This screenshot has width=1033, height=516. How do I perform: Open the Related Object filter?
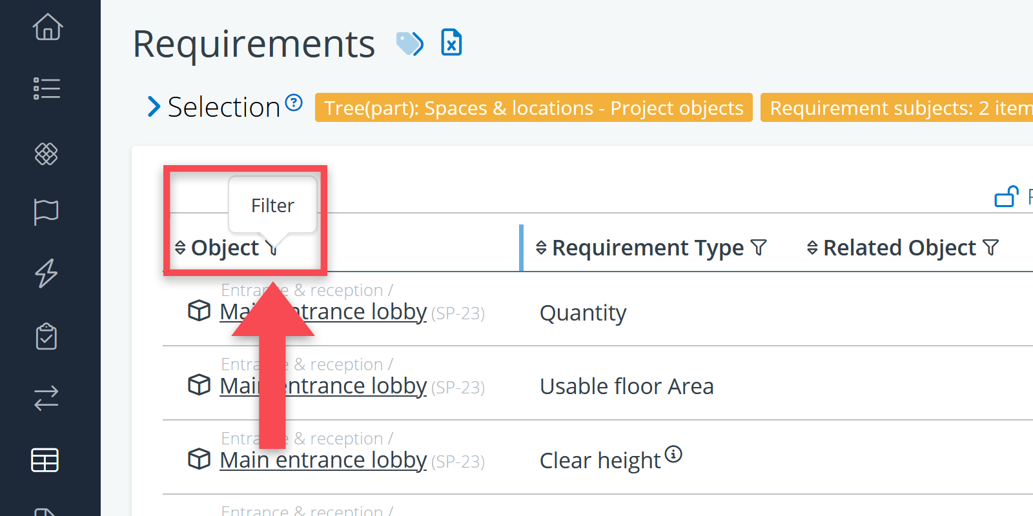tap(991, 247)
